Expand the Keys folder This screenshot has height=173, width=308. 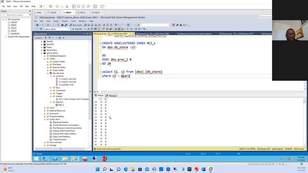point(51,87)
